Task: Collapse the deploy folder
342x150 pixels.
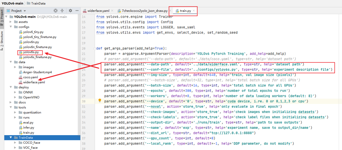Action: tap(11, 87)
